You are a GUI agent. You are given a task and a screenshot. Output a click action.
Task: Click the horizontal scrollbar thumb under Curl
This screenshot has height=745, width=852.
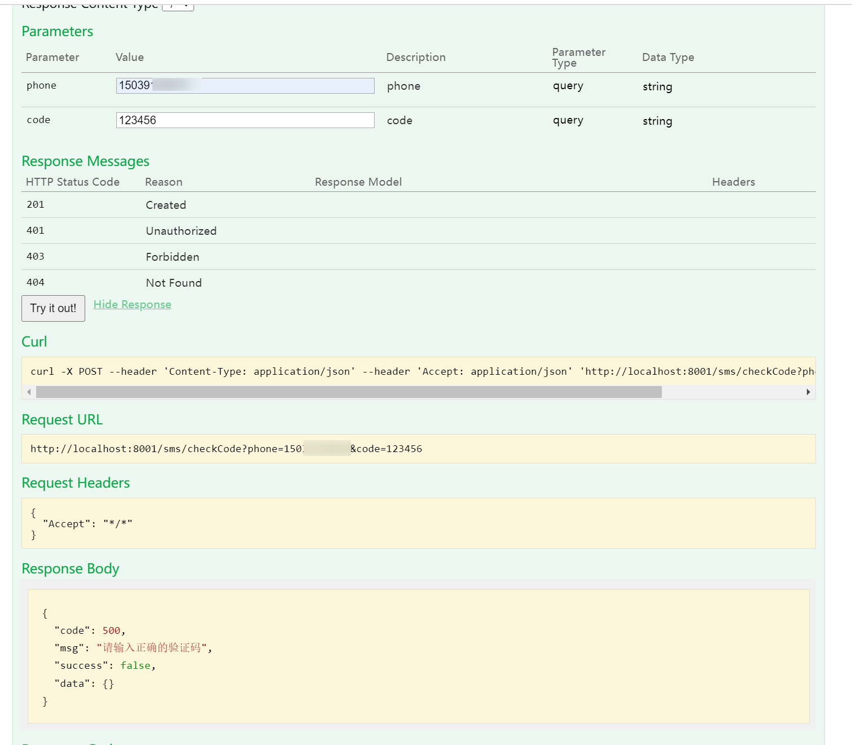[x=349, y=392]
